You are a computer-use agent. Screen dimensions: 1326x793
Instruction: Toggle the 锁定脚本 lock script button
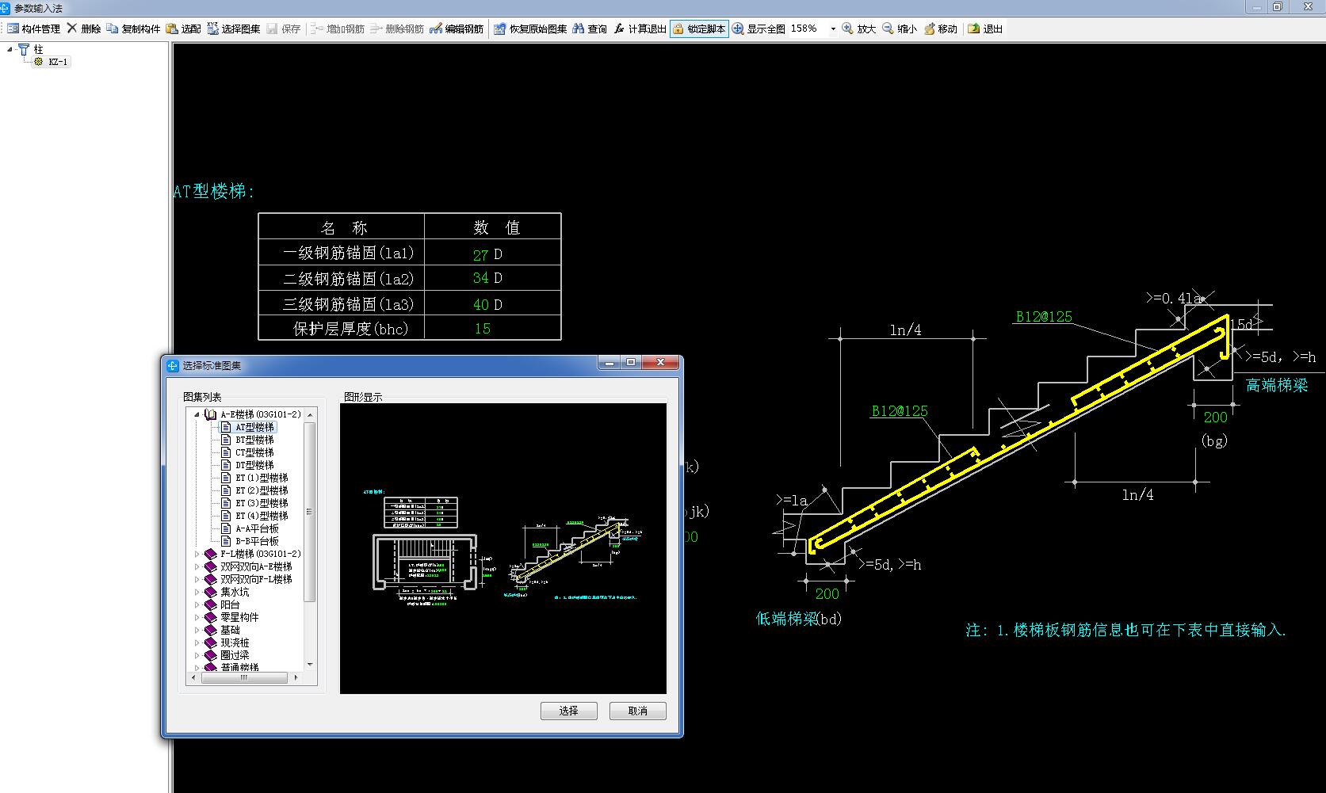click(x=699, y=29)
